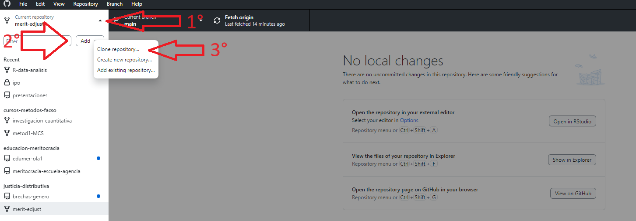Select Create new repository... option
The image size is (636, 221).
pyautogui.click(x=124, y=60)
